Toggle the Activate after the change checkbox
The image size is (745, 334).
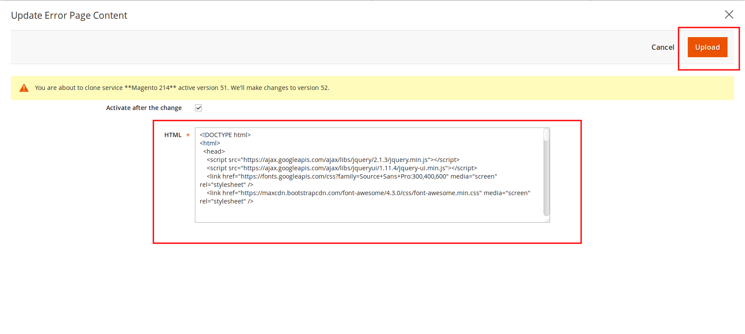[x=198, y=108]
